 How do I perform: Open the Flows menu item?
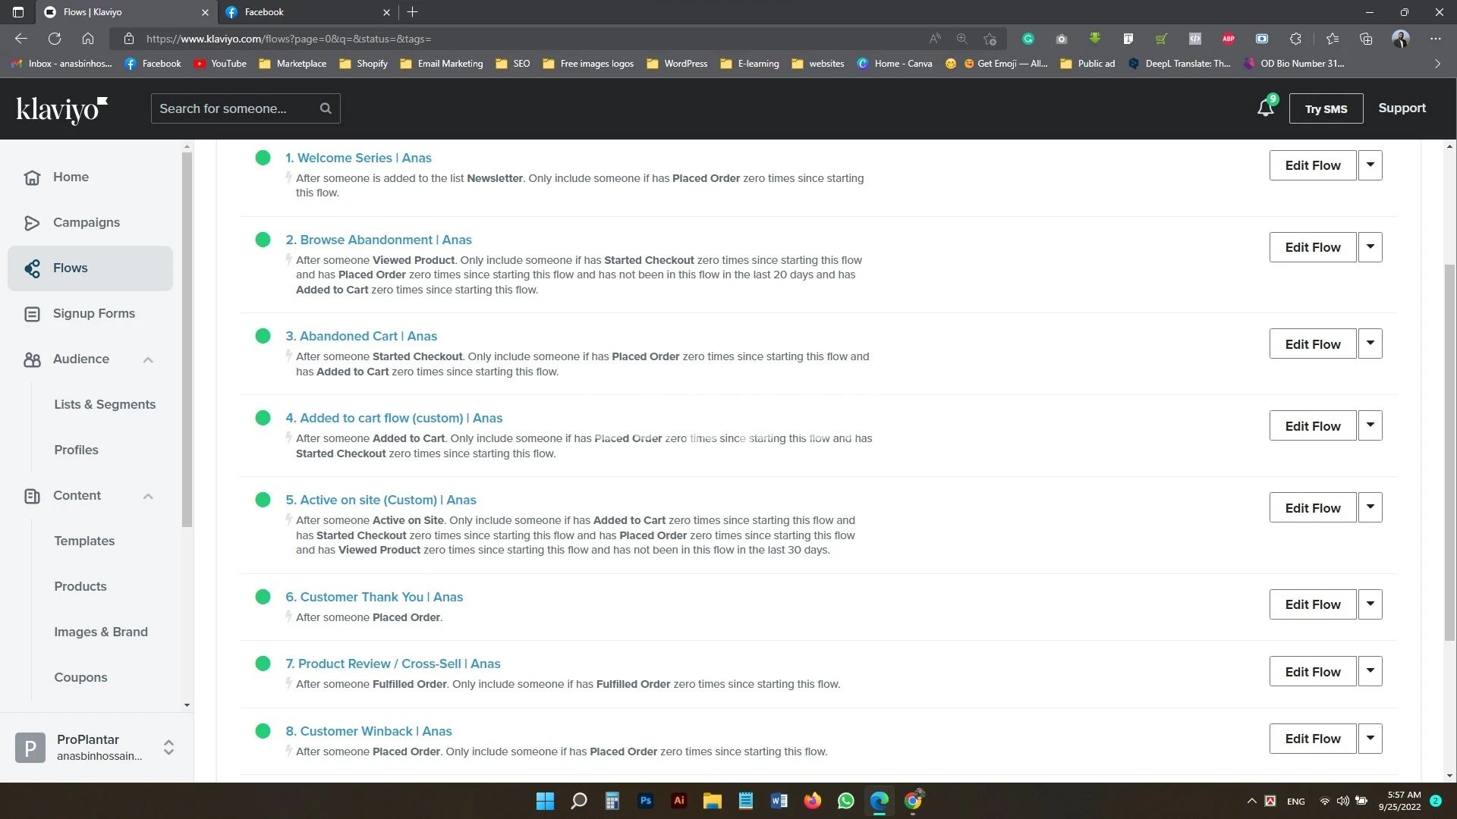(x=70, y=268)
